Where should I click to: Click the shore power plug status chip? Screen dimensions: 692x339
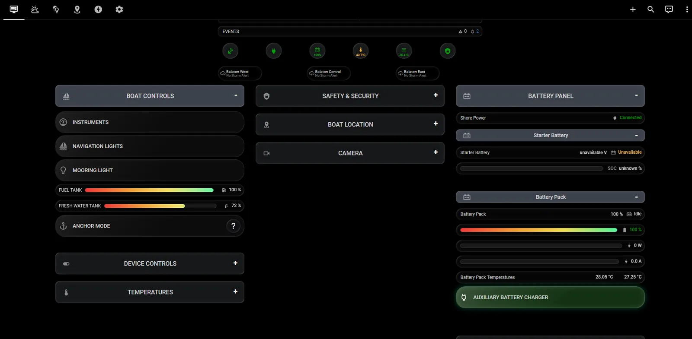tap(274, 51)
